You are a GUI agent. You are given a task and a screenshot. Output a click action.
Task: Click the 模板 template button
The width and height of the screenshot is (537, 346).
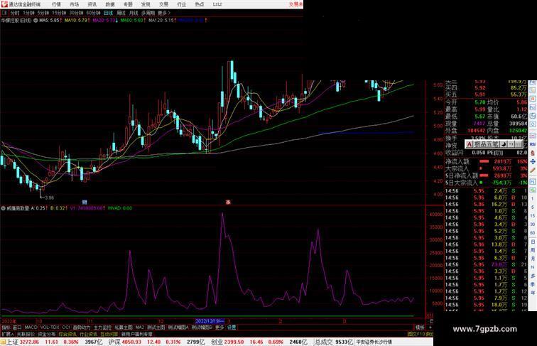click(x=420, y=328)
